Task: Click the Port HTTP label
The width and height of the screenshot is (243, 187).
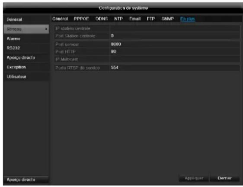Action: pyautogui.click(x=65, y=52)
